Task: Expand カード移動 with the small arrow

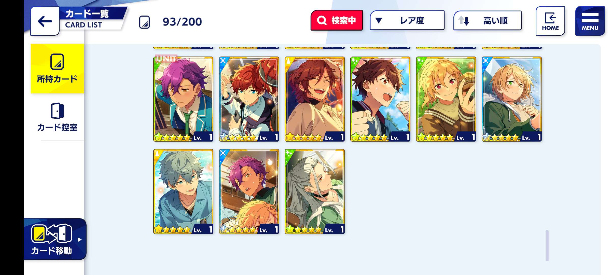Action: tap(80, 240)
